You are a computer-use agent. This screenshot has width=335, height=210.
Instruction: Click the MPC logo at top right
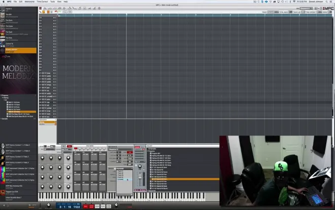328,8
